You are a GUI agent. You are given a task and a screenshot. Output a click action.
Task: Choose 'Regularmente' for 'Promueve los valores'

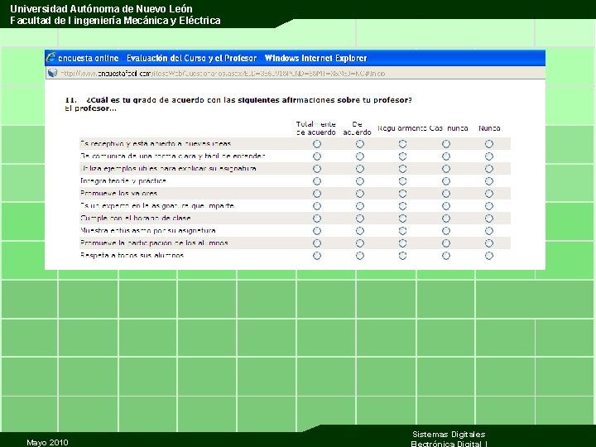click(x=403, y=194)
